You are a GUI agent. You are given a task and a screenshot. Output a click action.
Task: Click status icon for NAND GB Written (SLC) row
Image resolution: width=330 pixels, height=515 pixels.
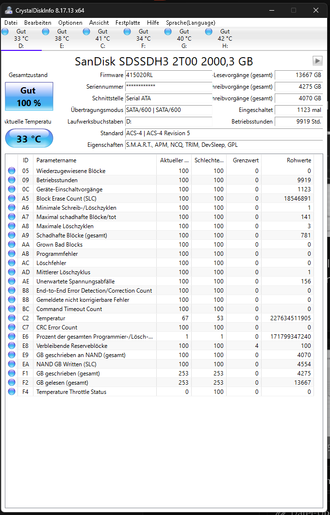pyautogui.click(x=12, y=363)
